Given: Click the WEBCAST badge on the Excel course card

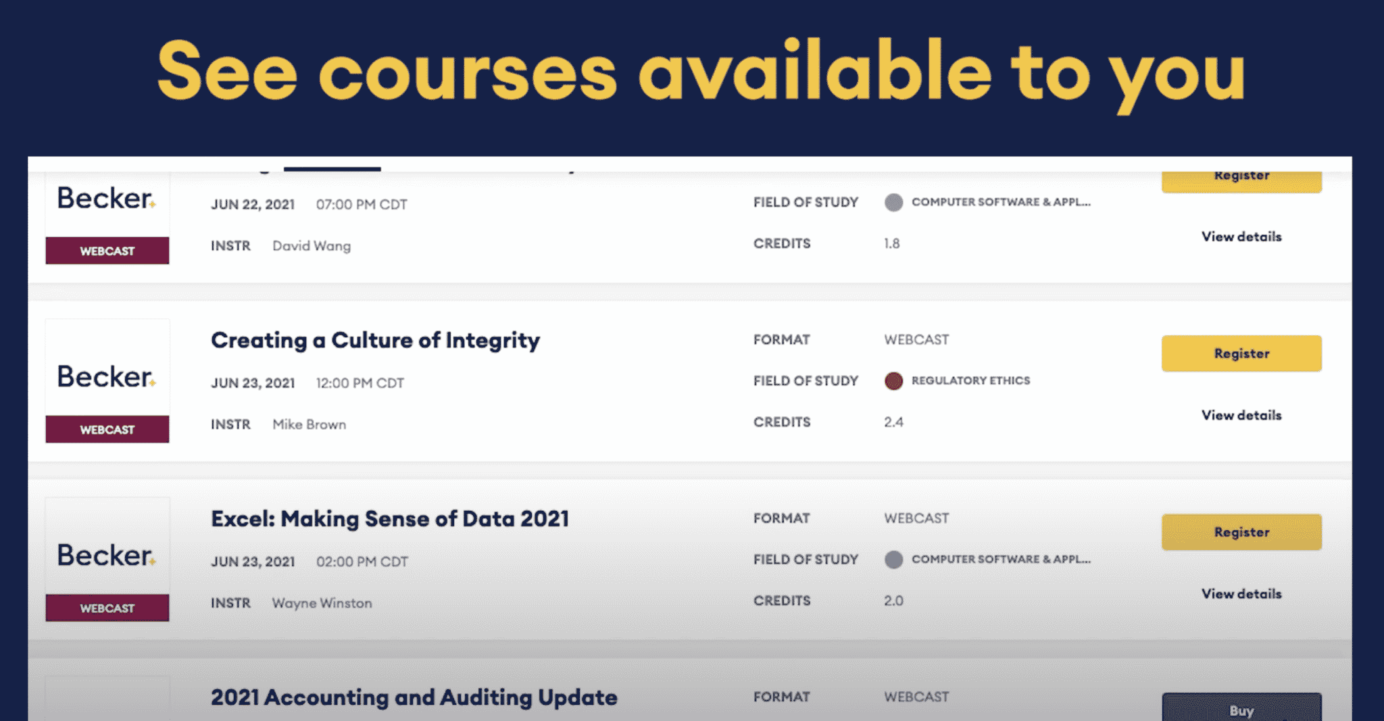Looking at the screenshot, I should pos(107,607).
